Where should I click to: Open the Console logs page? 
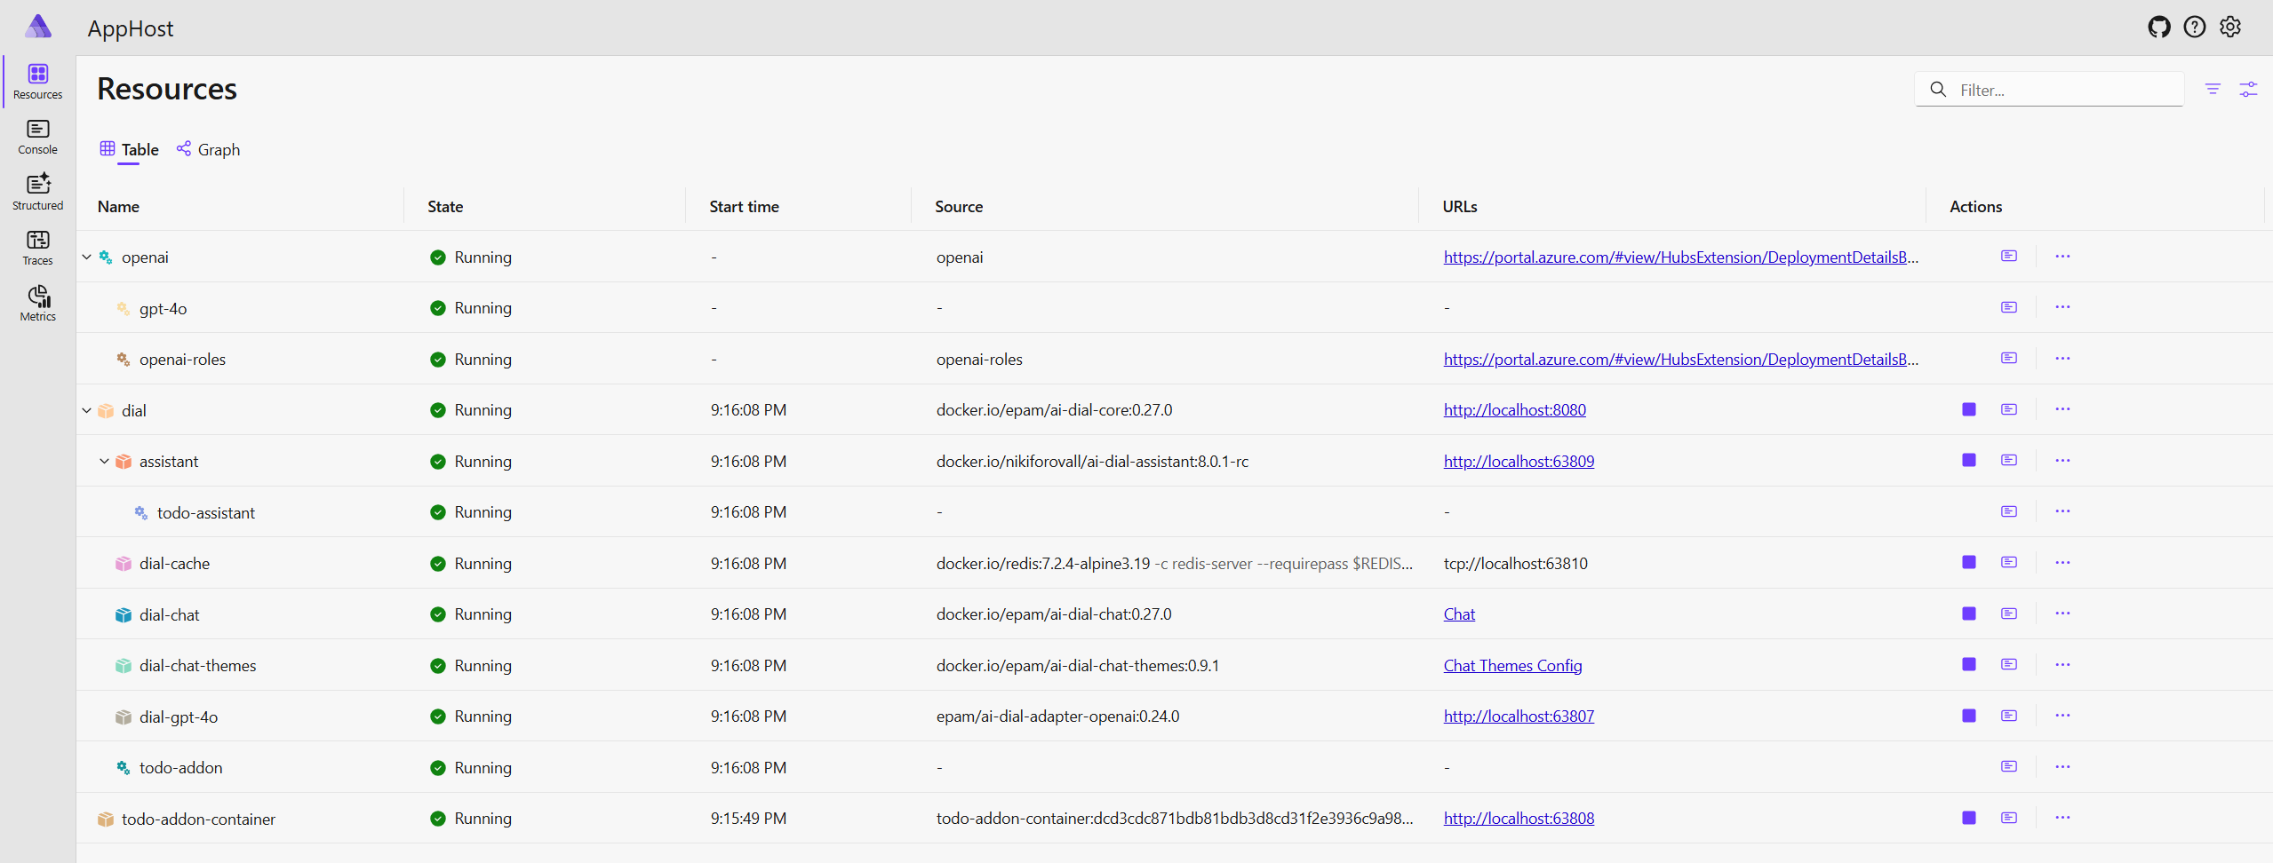coord(38,138)
